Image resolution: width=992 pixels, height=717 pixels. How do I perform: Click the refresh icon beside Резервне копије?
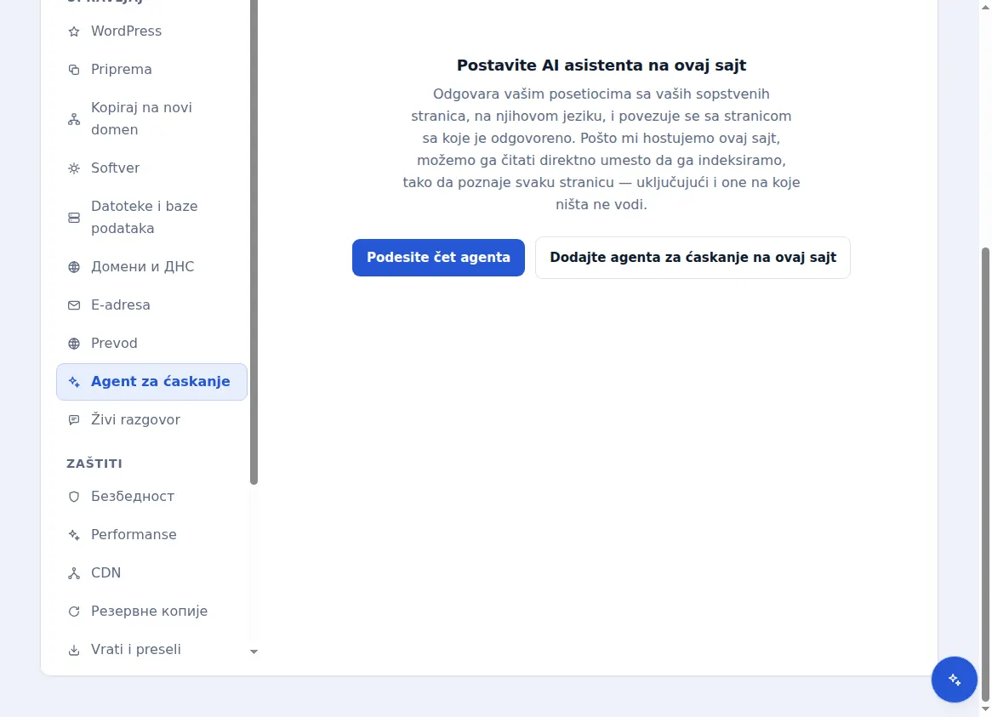pyautogui.click(x=74, y=612)
